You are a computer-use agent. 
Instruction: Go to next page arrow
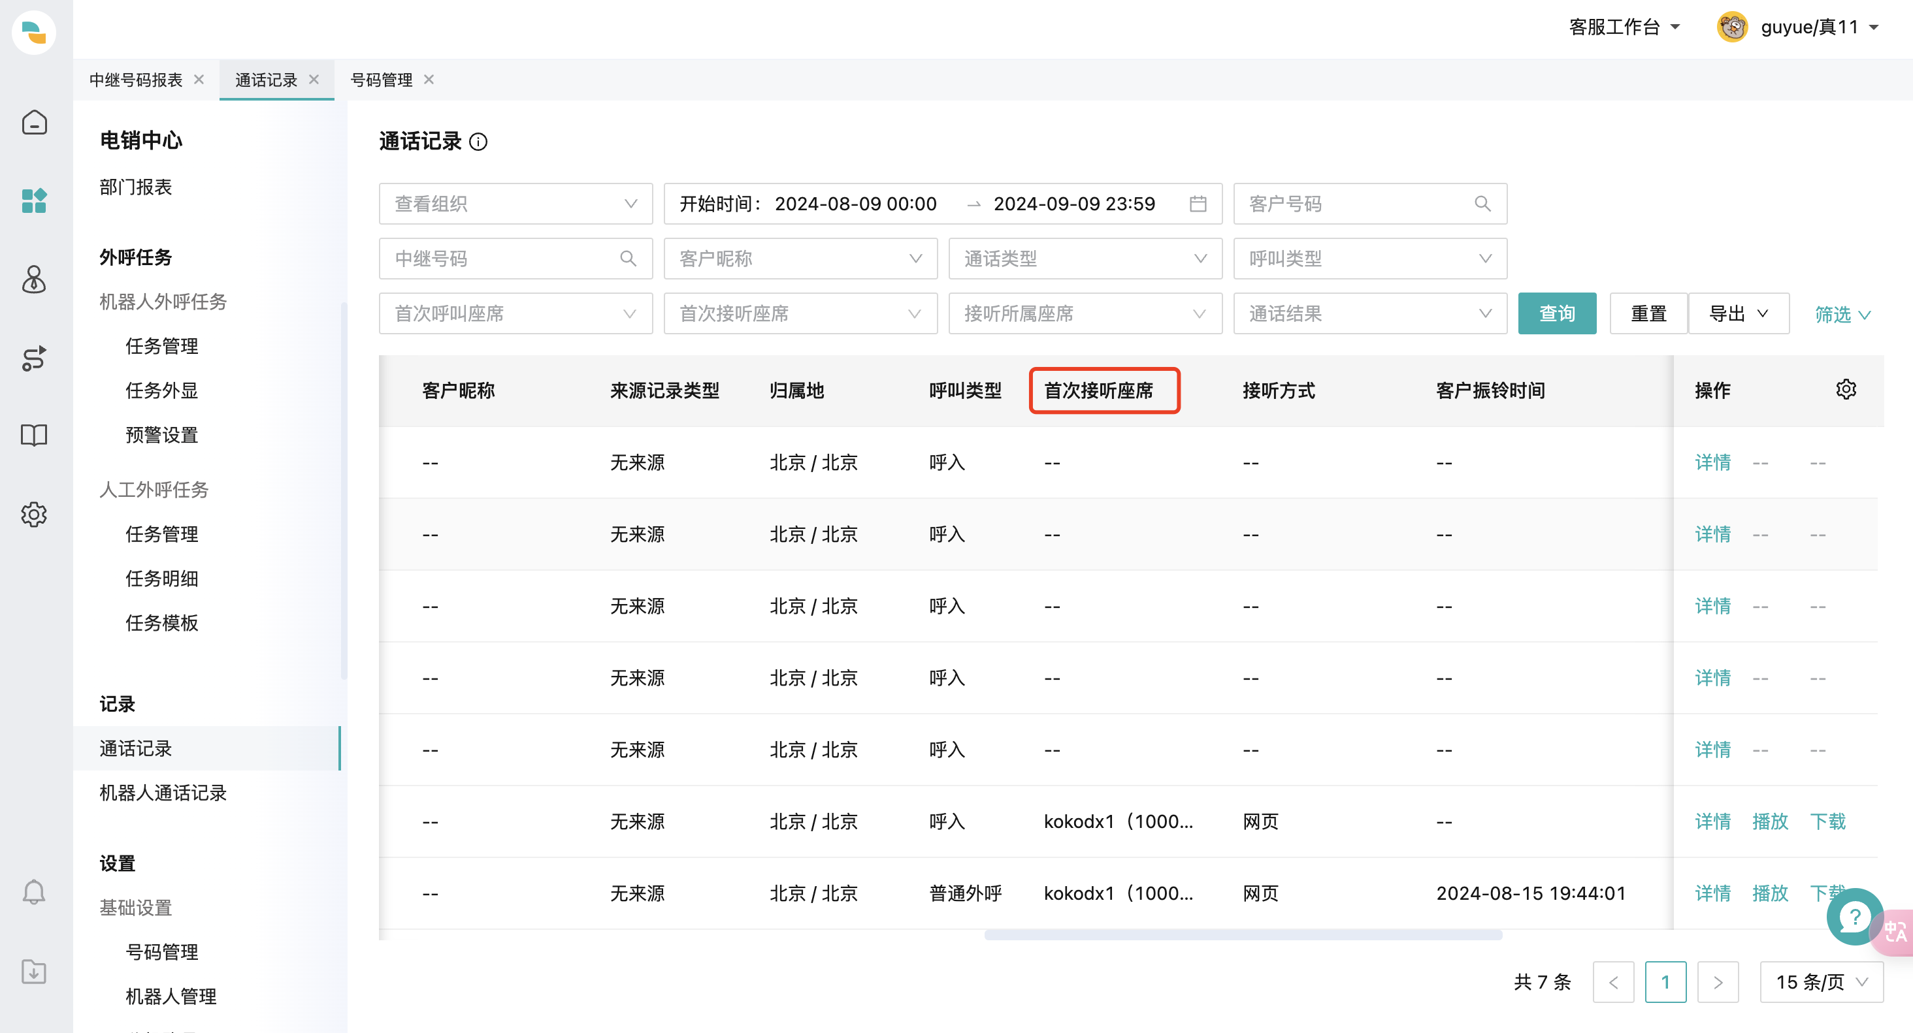point(1718,983)
